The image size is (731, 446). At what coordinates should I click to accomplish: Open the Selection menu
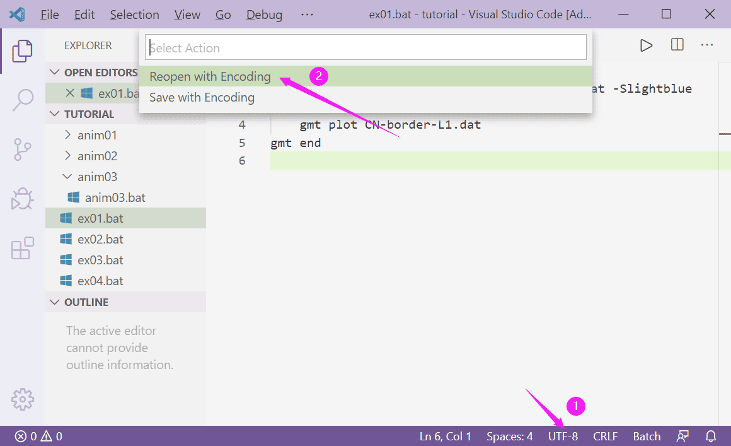click(x=134, y=15)
